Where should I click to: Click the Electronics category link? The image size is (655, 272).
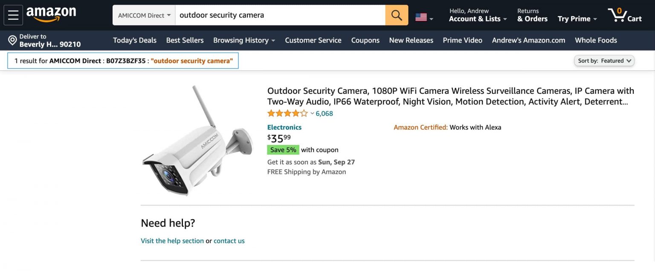(x=284, y=127)
